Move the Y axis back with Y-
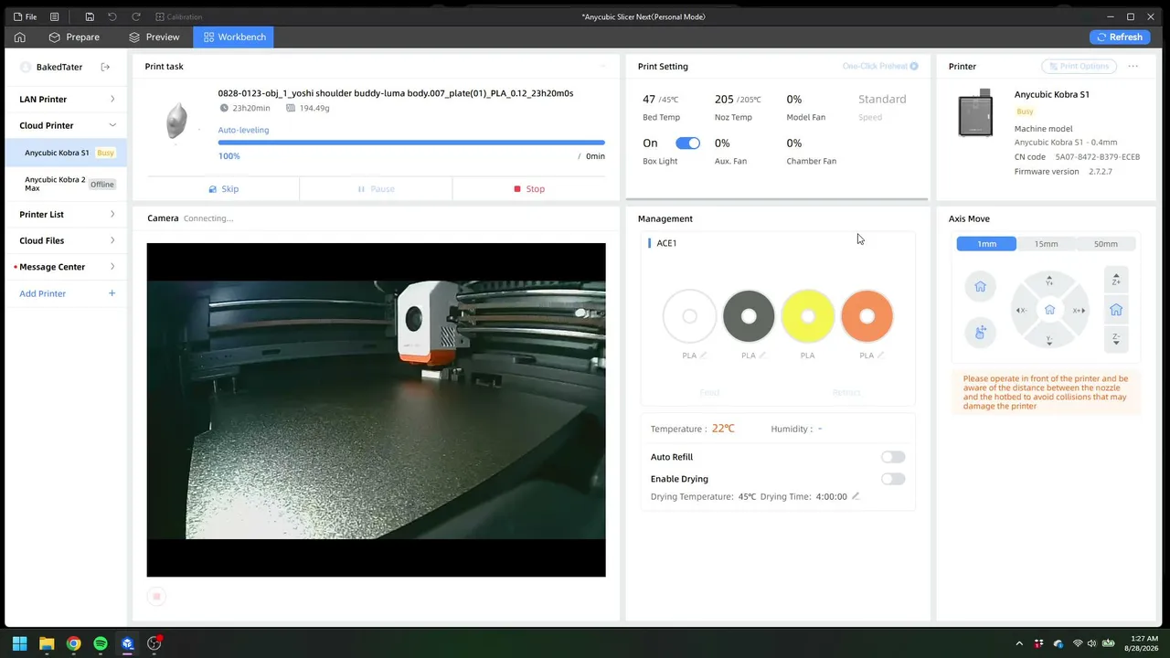 (1049, 340)
